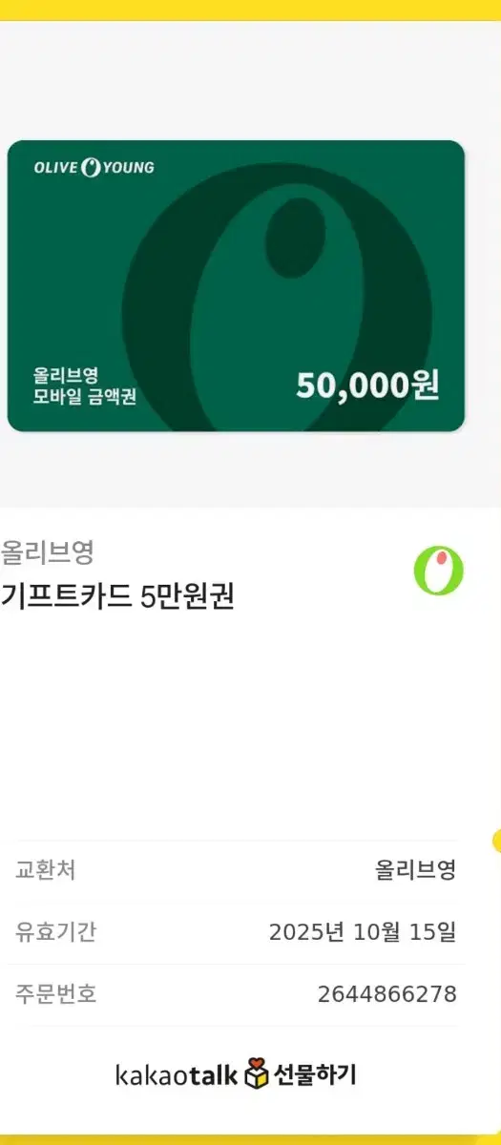Open kakaotalk 선물하기 link at bottom
Screen dimensions: 501x1145
coord(236,1074)
